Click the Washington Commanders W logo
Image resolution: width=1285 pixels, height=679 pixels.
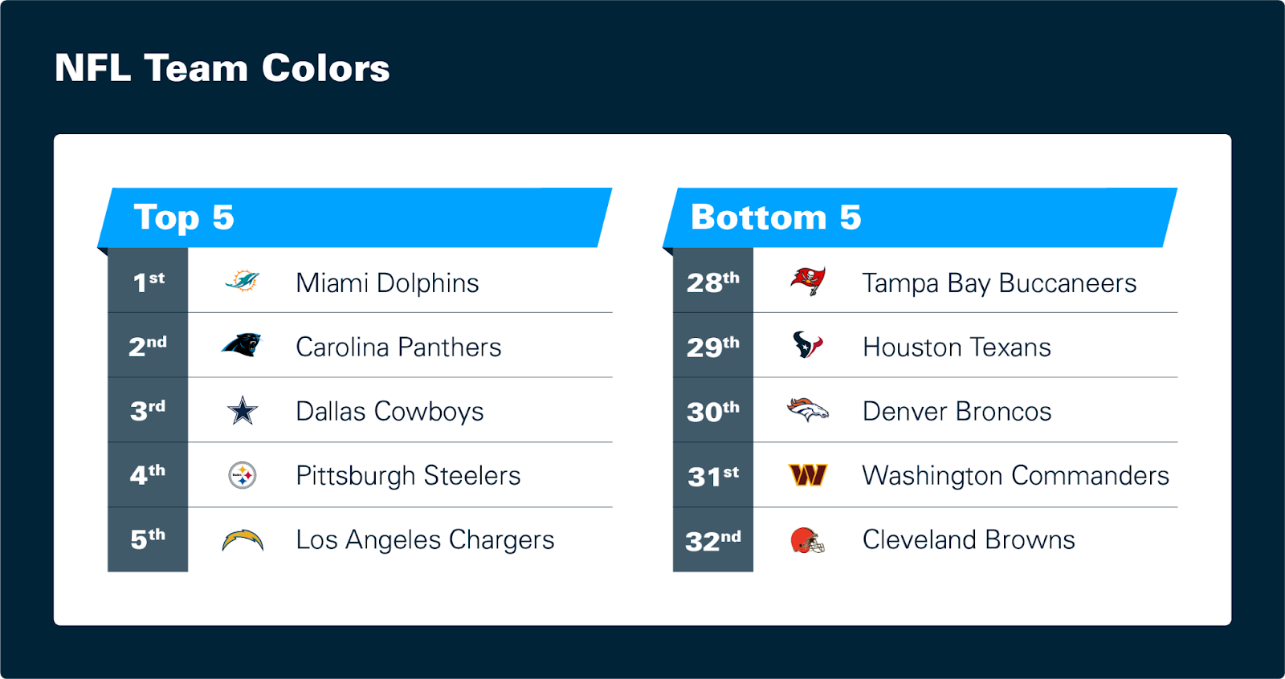[x=808, y=475]
